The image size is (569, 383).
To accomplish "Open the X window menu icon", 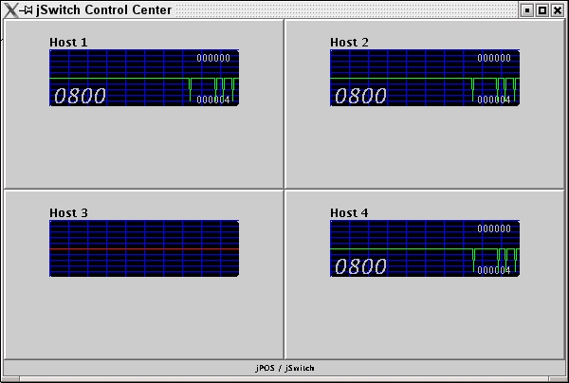I will point(10,10).
